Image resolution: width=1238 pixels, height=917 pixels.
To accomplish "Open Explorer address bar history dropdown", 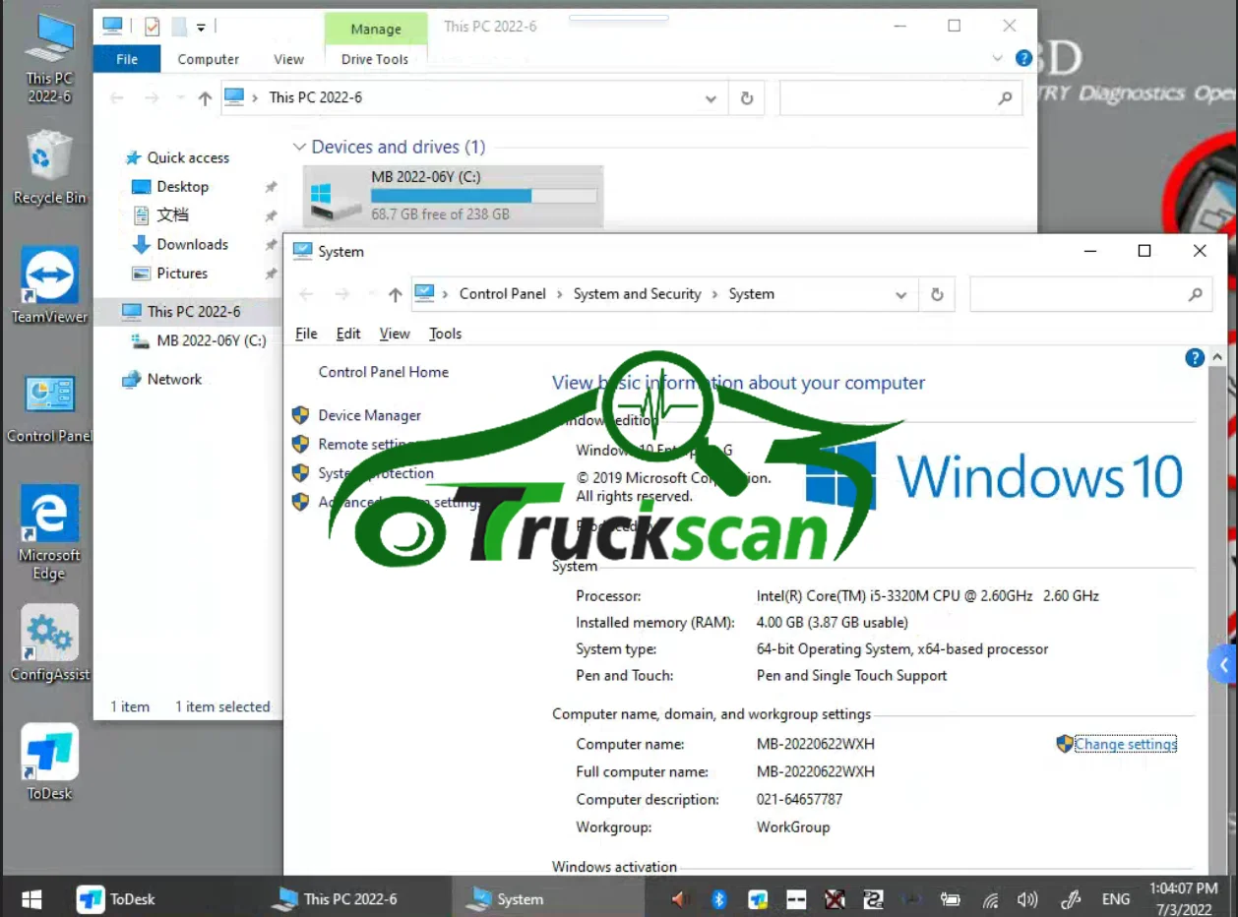I will [x=711, y=98].
